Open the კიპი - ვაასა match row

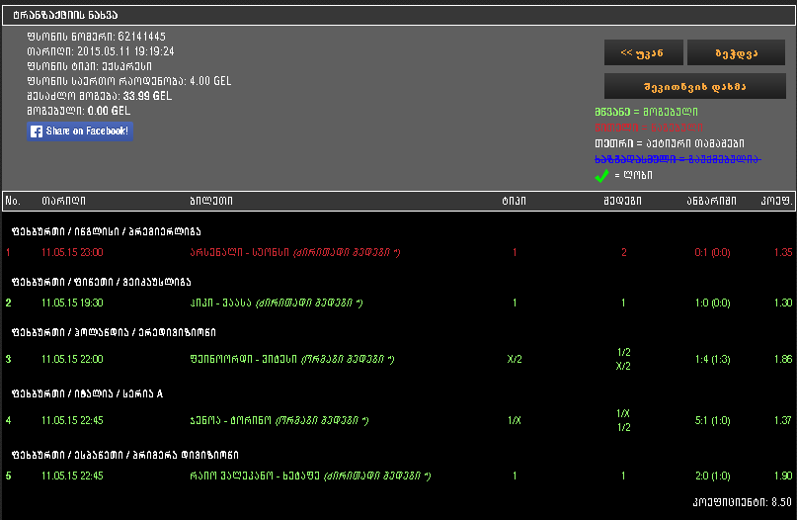pos(399,303)
